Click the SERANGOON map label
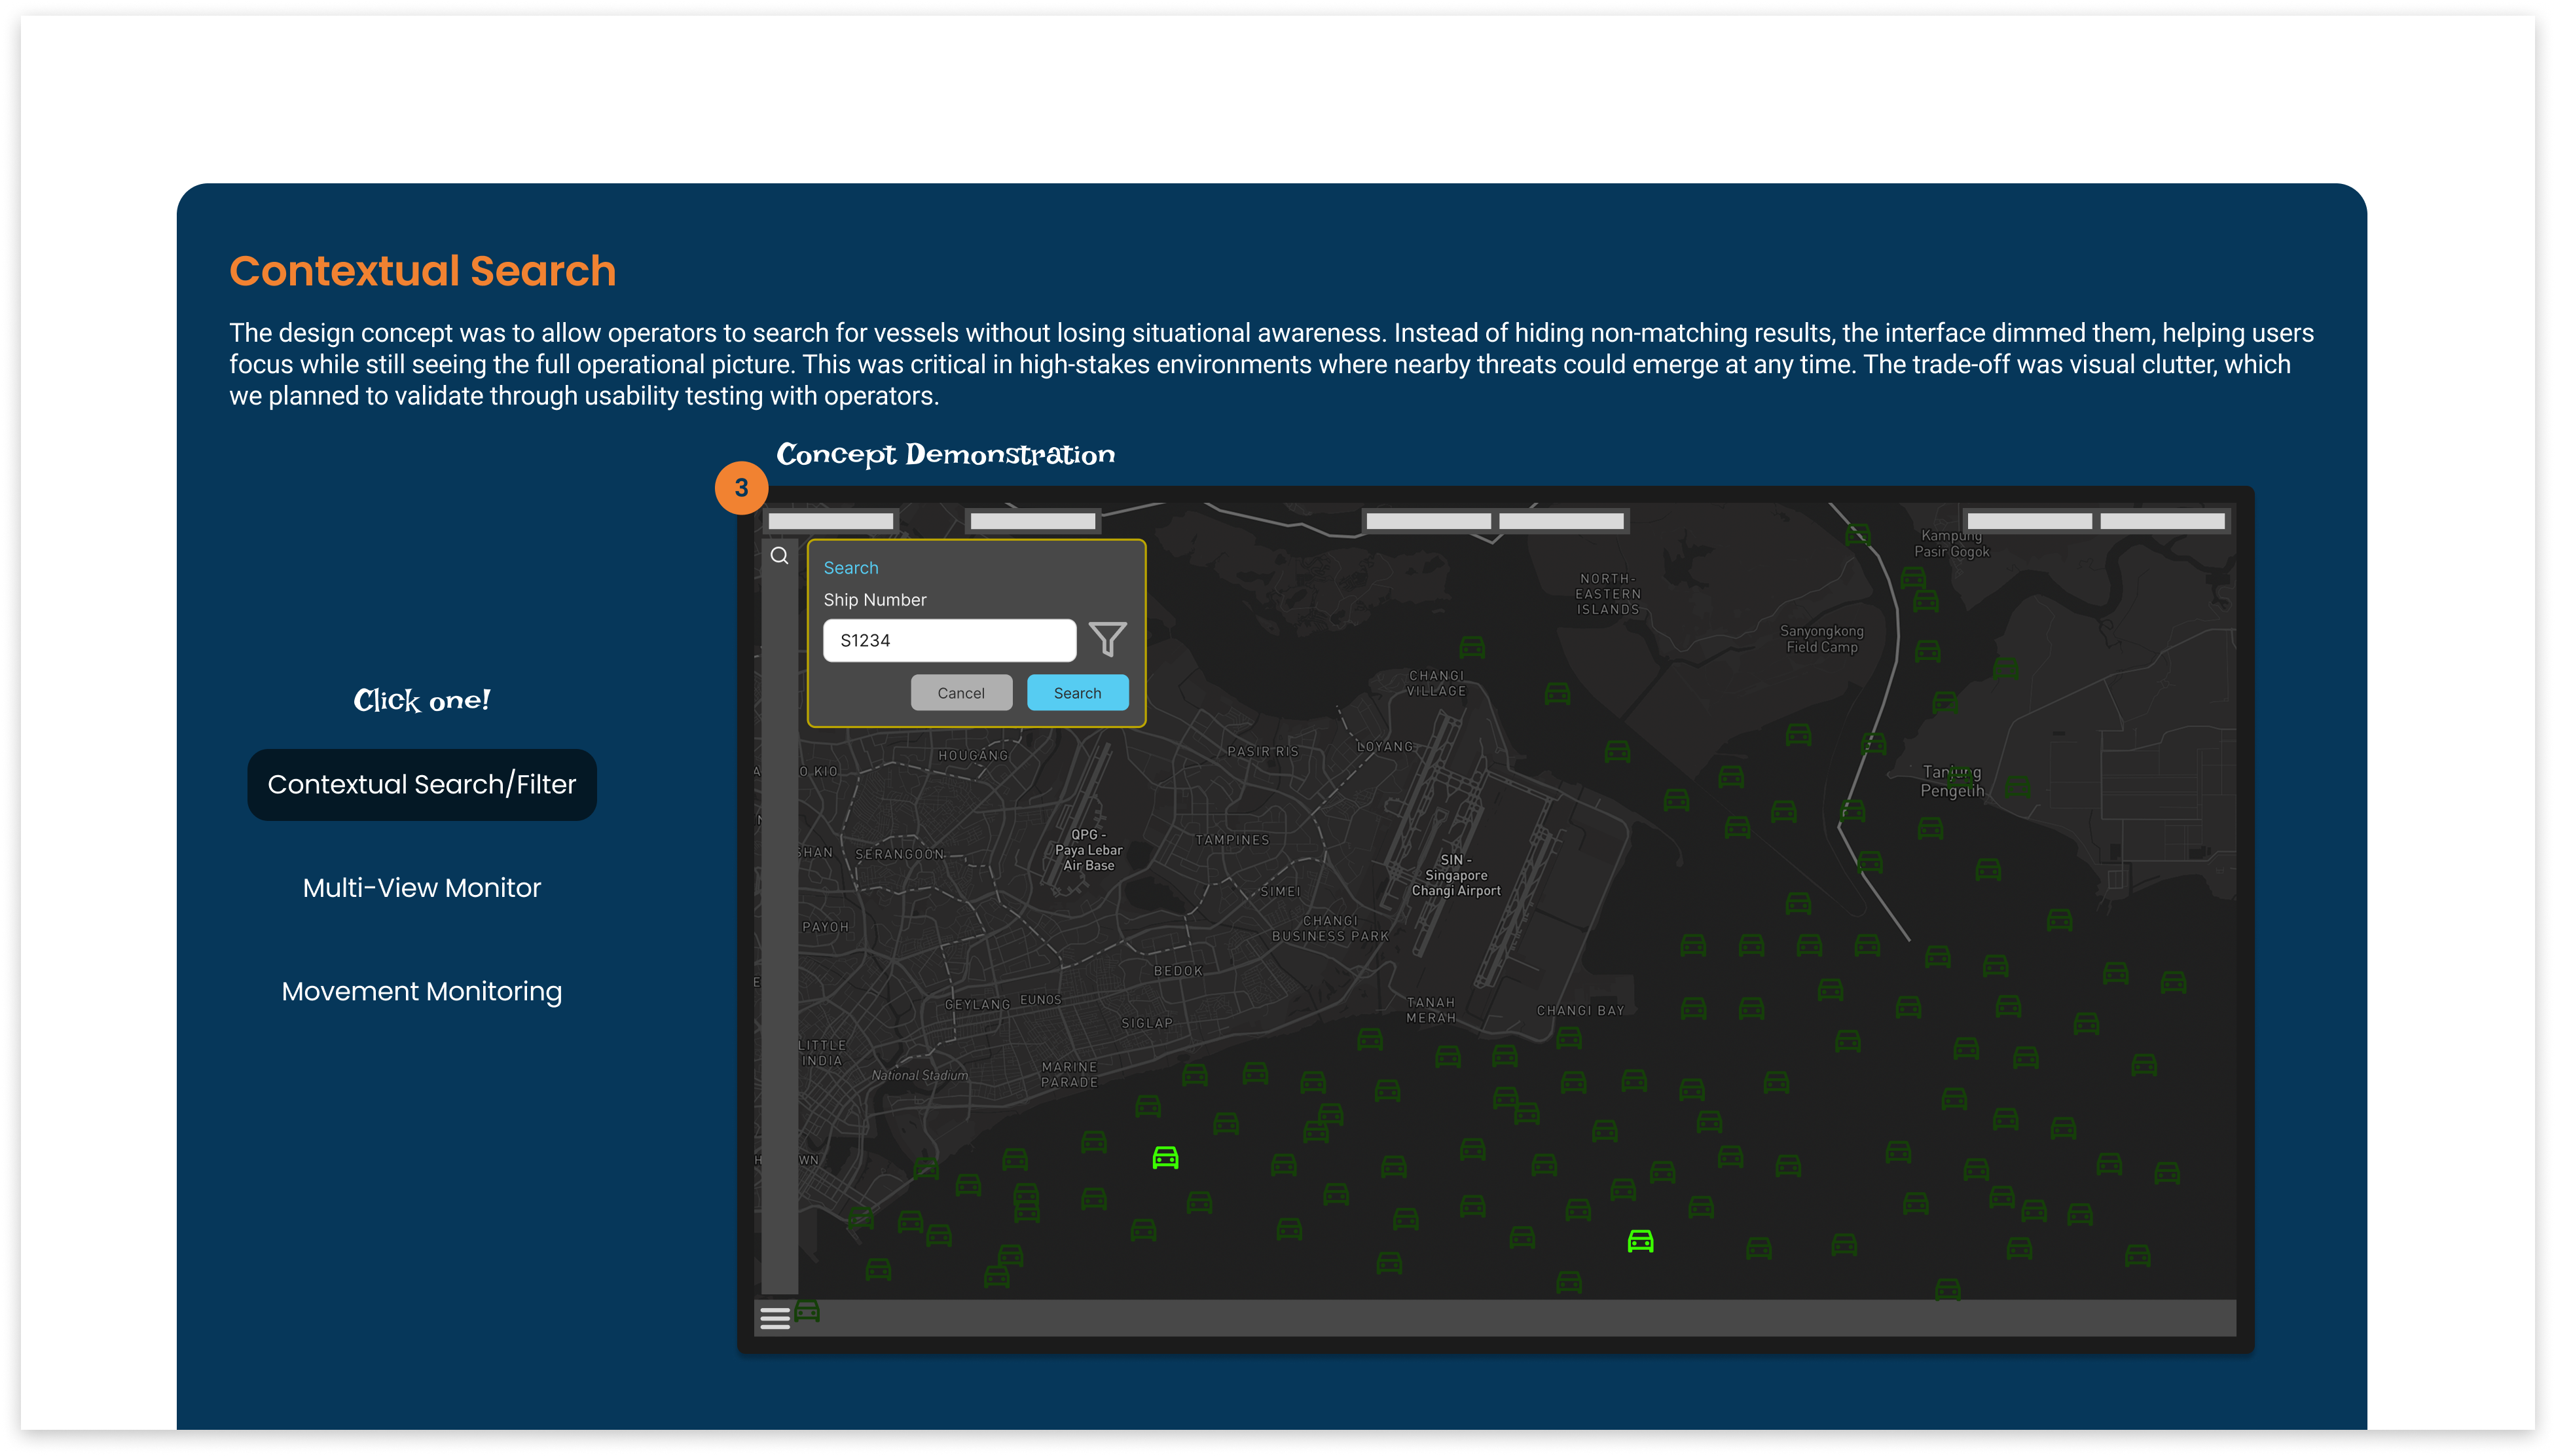Image resolution: width=2556 pixels, height=1456 pixels. coord(899,855)
